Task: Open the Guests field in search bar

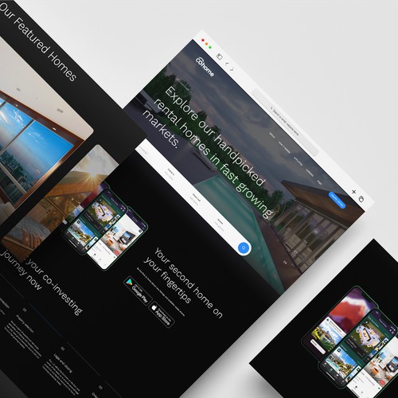Action: [x=220, y=224]
